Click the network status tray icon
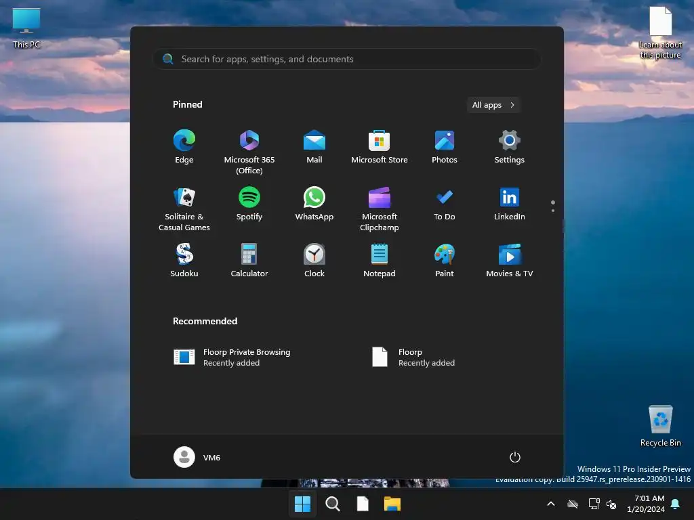The height and width of the screenshot is (520, 694). (594, 504)
